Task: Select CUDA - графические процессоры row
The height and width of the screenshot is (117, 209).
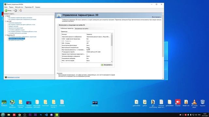Action: 86,39
